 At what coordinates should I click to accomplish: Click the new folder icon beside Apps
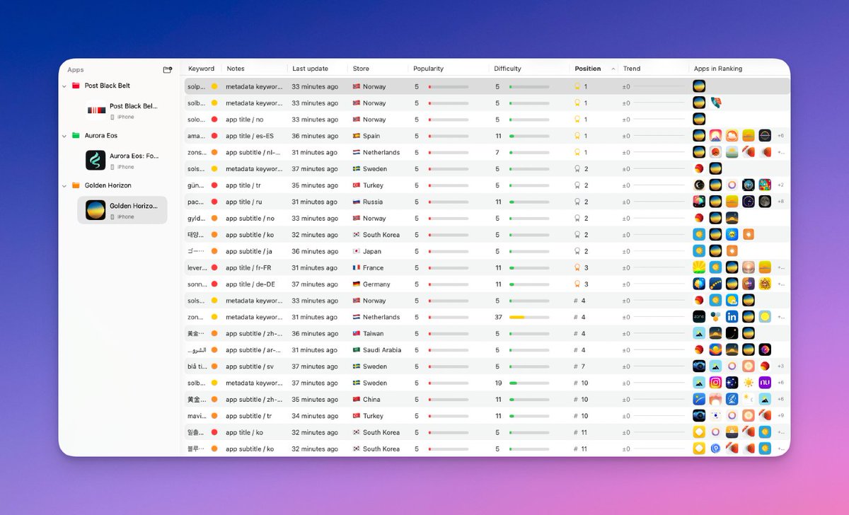(167, 70)
